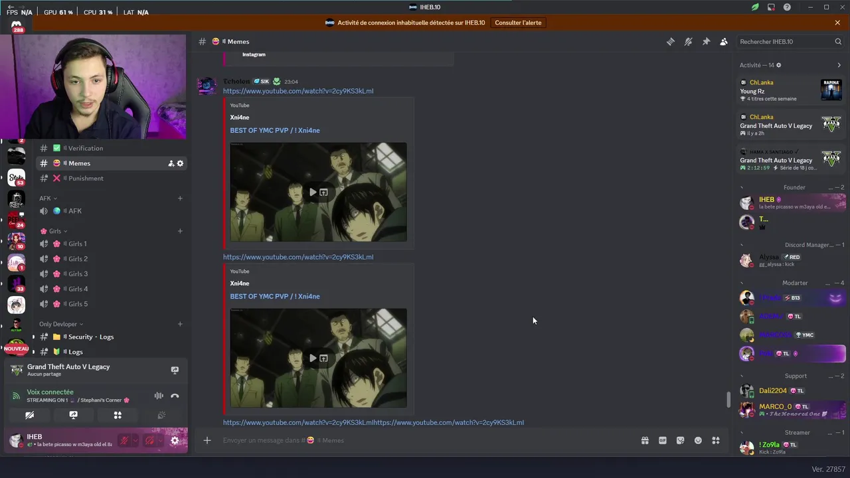Open the gift icon in message bar
The image size is (850, 478).
[645, 440]
